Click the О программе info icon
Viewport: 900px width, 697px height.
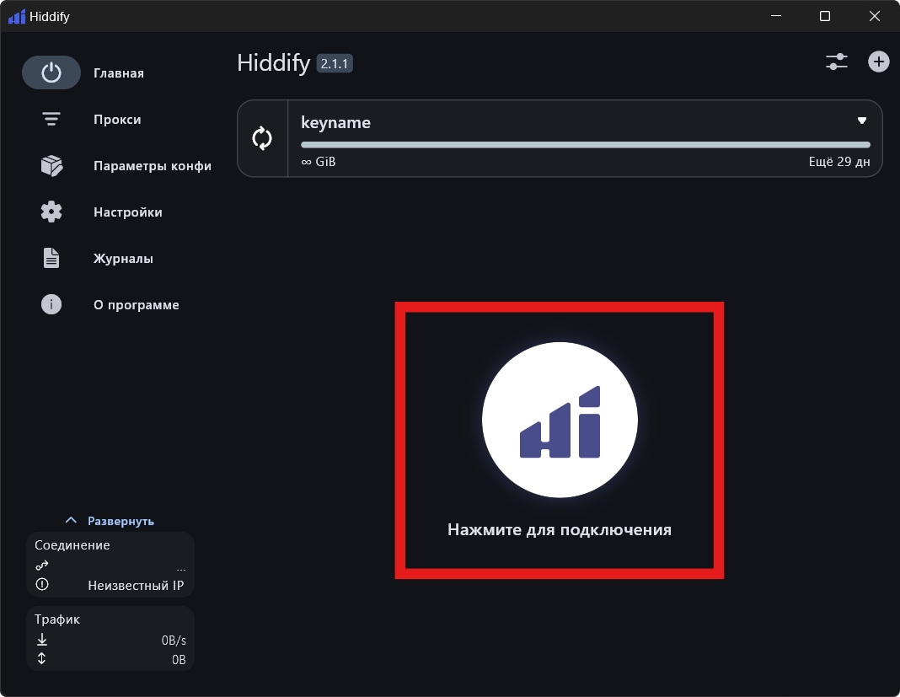pos(51,305)
